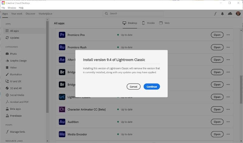This screenshot has width=243, height=143.
Task: Click the sidebar scrollbar thumb
Action: click(x=47, y=67)
